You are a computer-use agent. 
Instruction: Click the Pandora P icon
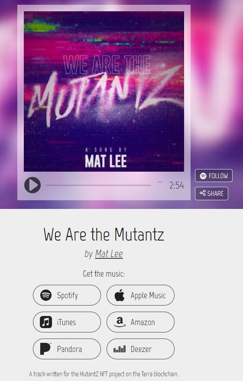pos(45,349)
